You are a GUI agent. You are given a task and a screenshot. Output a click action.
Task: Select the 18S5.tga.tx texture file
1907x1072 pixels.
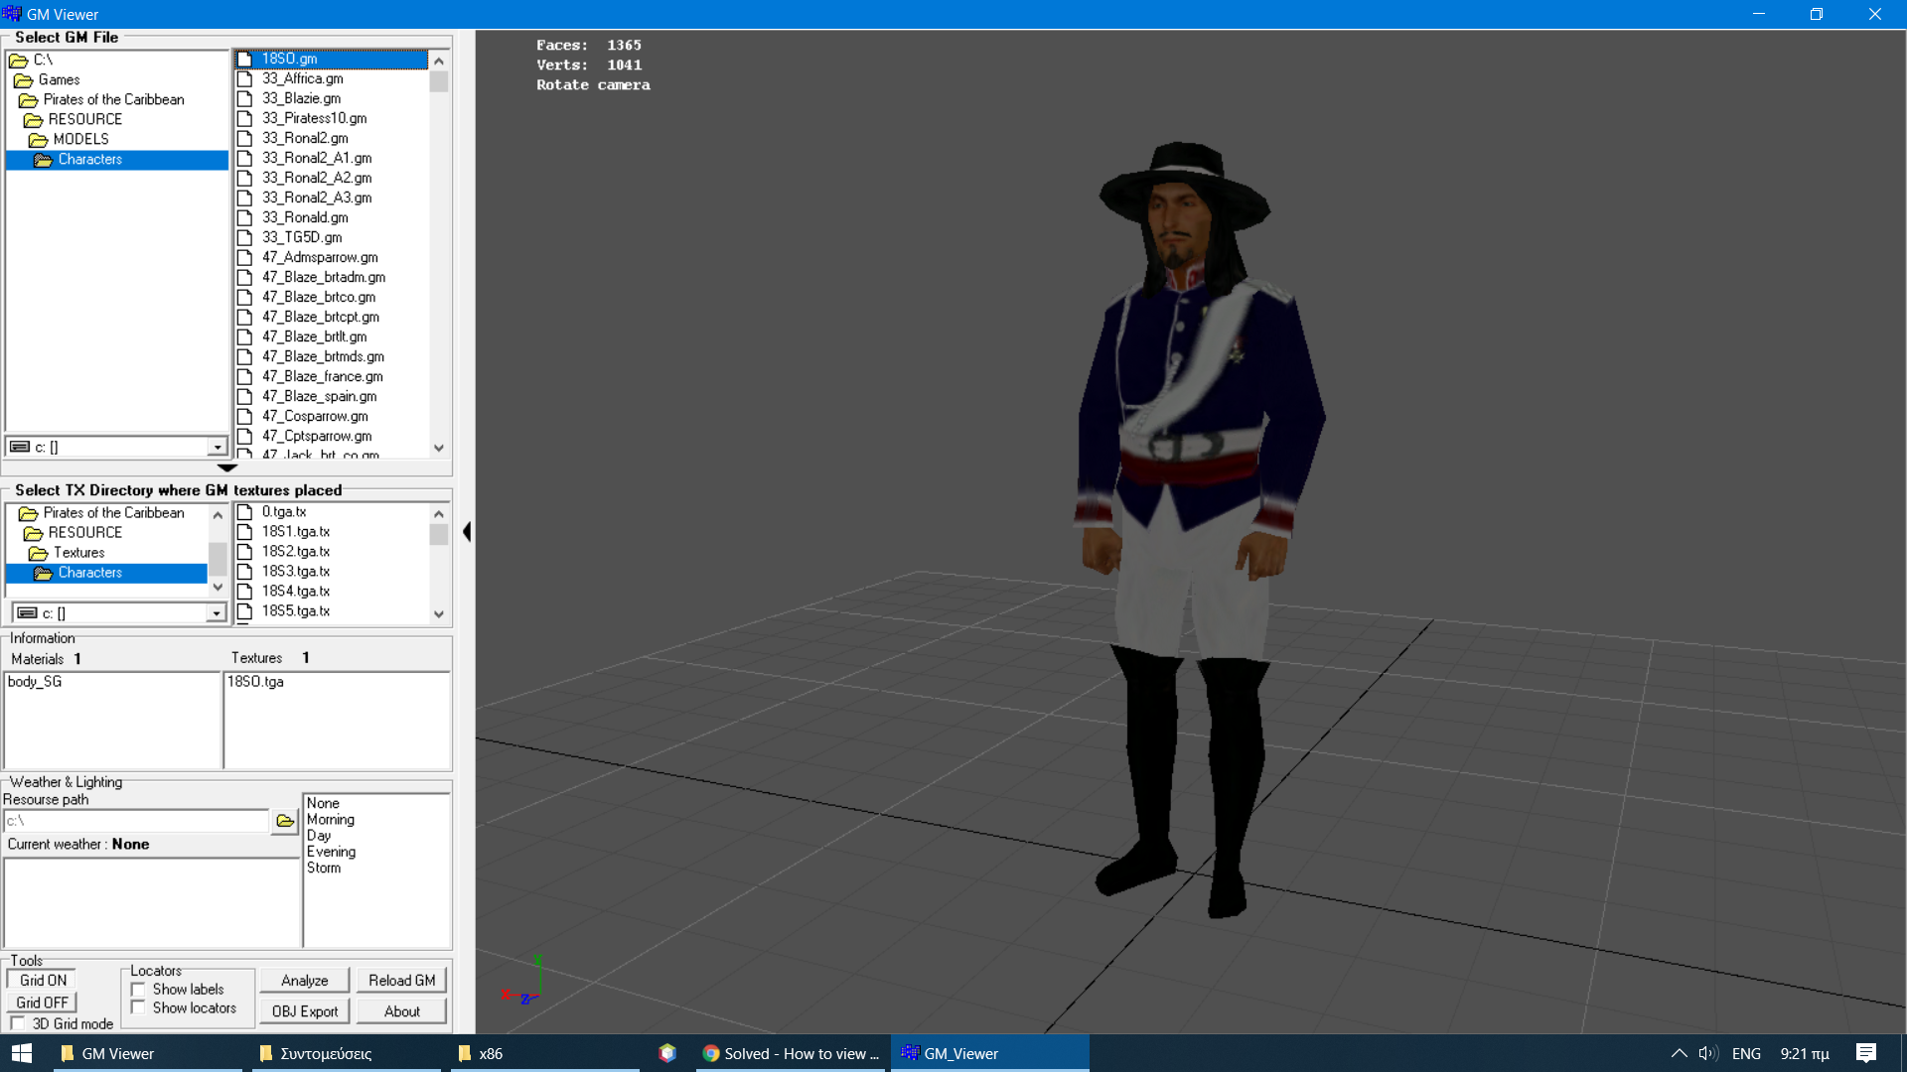296,611
